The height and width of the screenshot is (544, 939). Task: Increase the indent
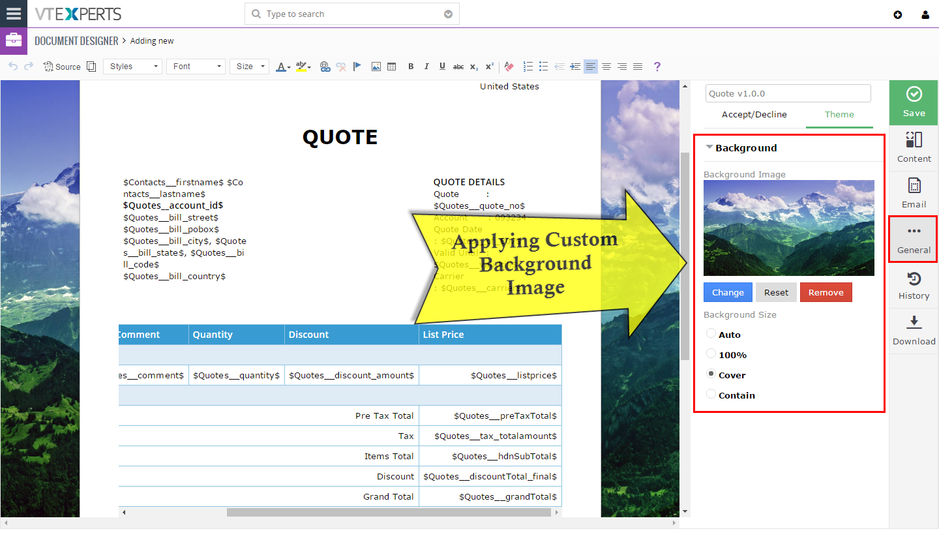coord(575,67)
